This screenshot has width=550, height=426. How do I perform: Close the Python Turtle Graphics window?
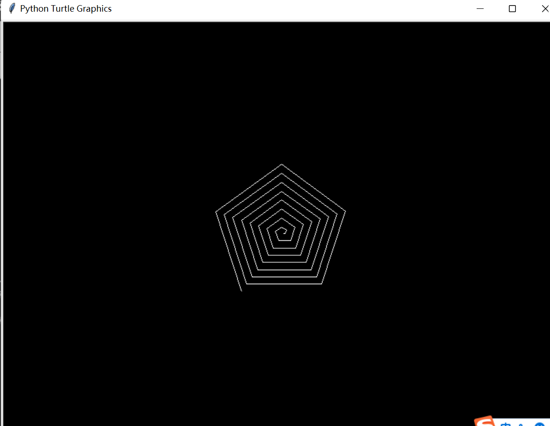[545, 9]
